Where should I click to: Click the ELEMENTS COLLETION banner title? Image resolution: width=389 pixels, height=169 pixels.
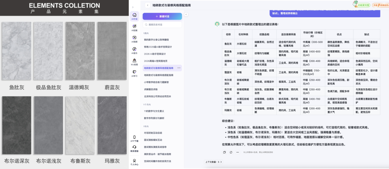tap(64, 5)
